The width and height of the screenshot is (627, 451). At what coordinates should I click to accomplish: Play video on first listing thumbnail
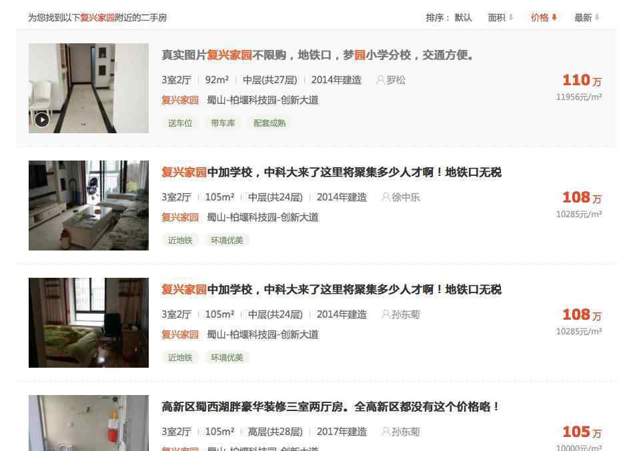(x=42, y=119)
